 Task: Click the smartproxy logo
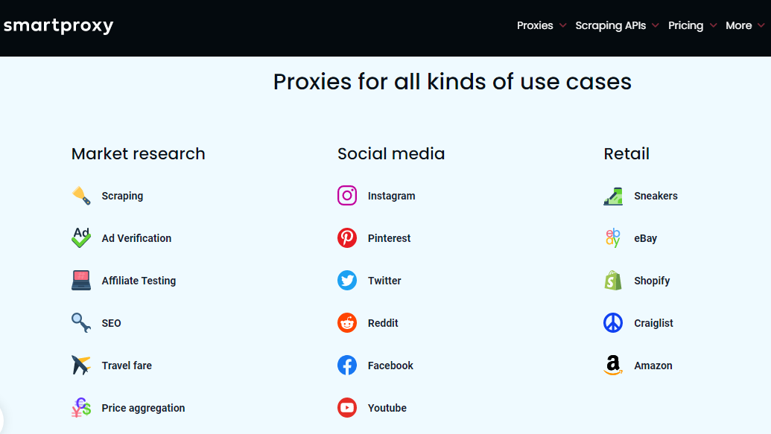(x=59, y=25)
